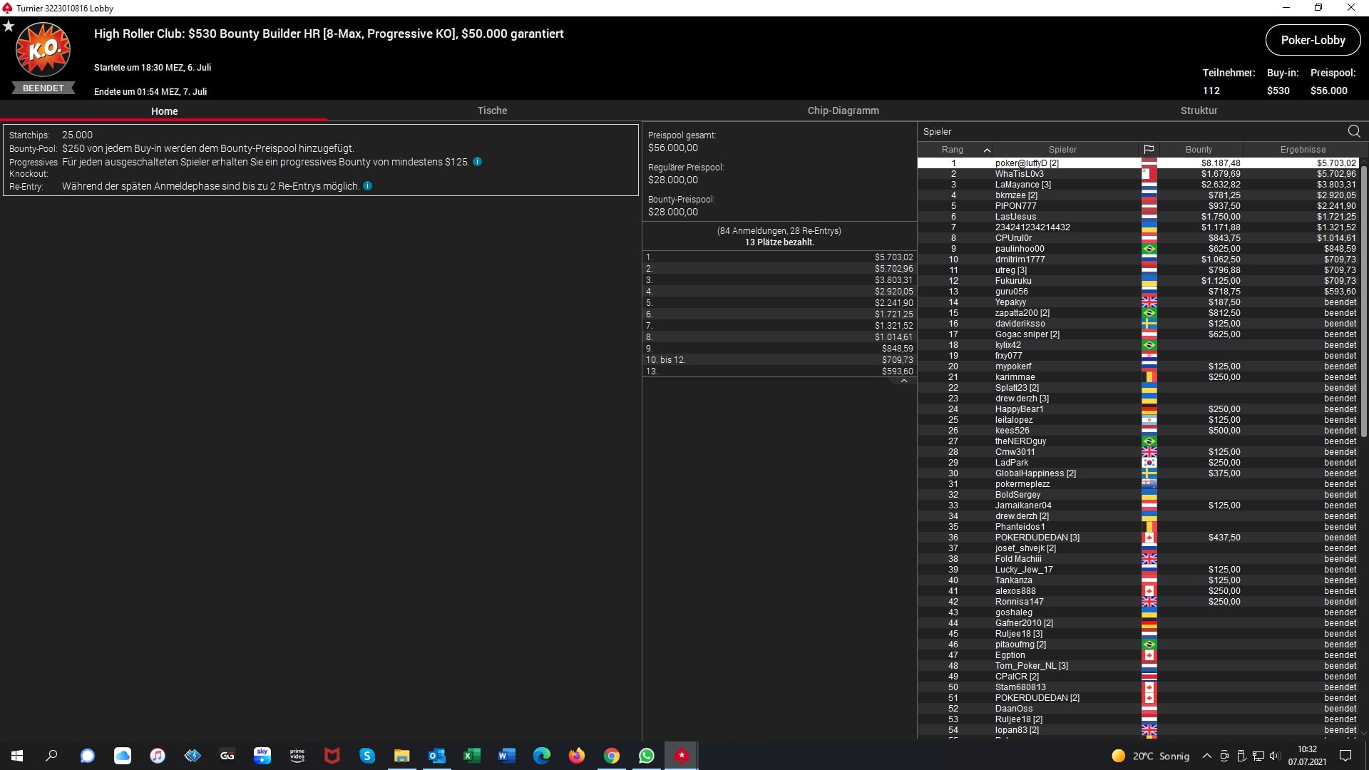Open PokerStars from the taskbar
This screenshot has width=1369, height=770.
[x=682, y=756]
